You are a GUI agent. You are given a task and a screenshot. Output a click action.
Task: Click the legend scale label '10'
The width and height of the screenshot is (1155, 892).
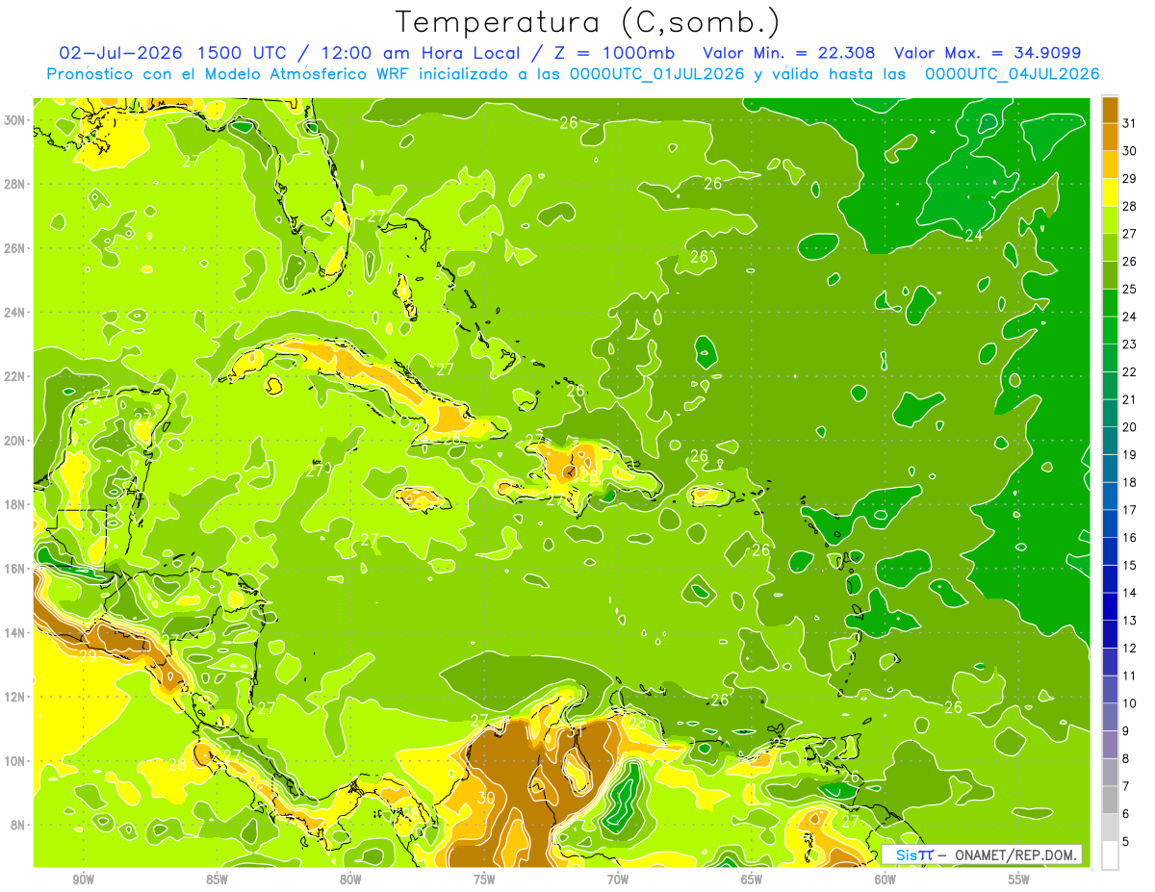pos(1130,703)
